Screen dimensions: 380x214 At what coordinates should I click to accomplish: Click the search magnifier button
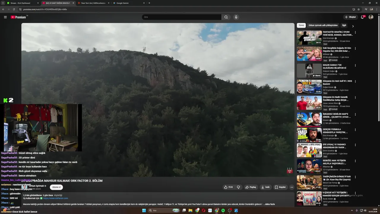point(226,17)
